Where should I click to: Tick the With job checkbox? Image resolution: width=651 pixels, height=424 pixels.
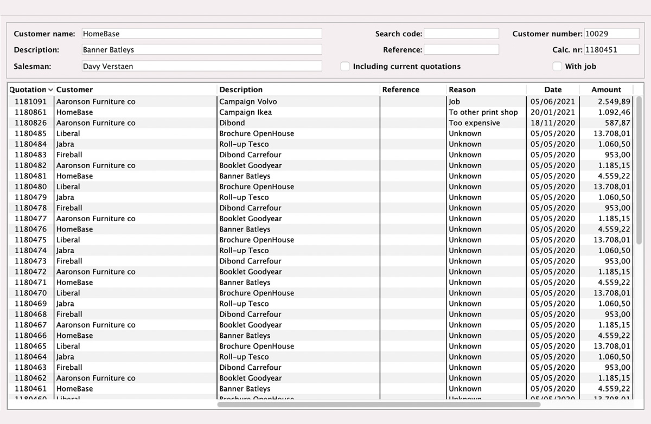pos(557,66)
